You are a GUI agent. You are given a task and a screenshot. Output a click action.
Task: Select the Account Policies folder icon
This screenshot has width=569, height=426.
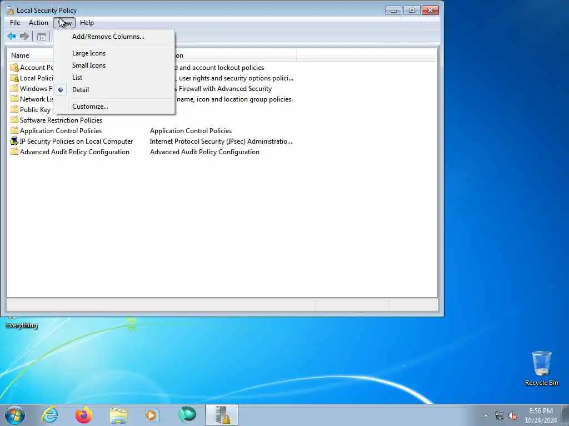coord(14,67)
